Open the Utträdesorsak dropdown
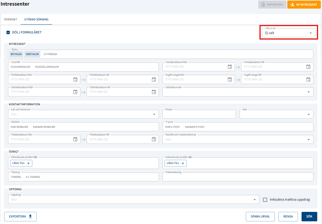This screenshot has height=224, width=322. (x=238, y=92)
